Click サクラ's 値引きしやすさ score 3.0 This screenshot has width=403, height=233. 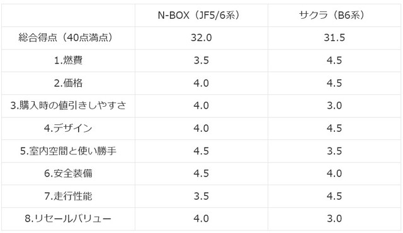point(334,106)
